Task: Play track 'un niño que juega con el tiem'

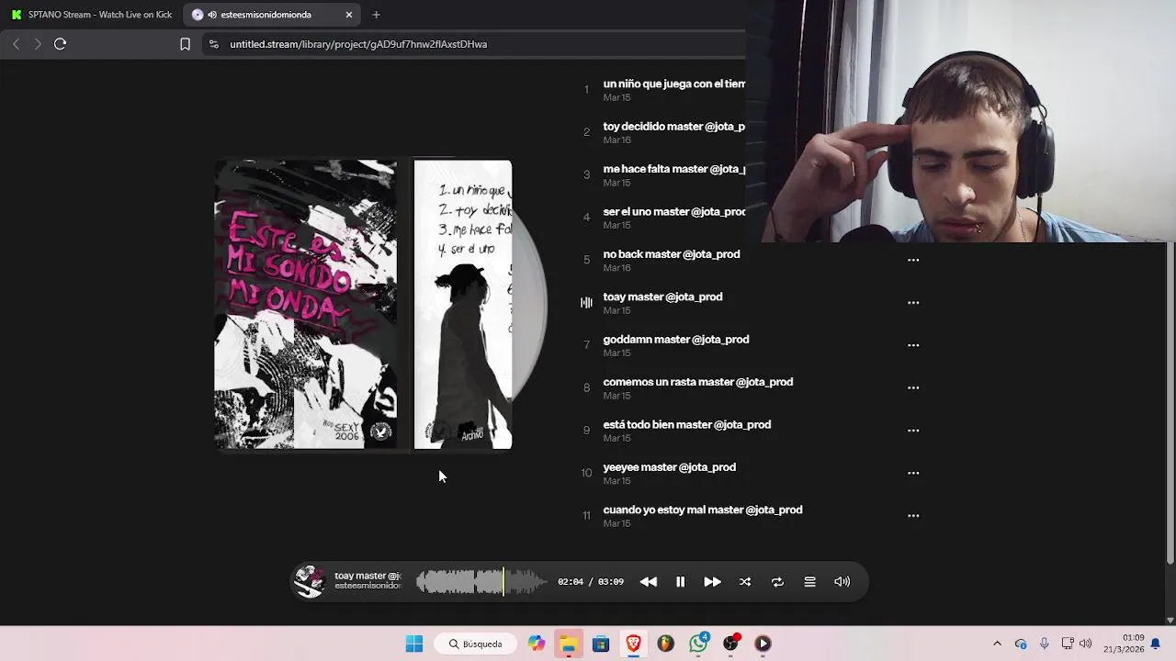Action: tap(673, 84)
